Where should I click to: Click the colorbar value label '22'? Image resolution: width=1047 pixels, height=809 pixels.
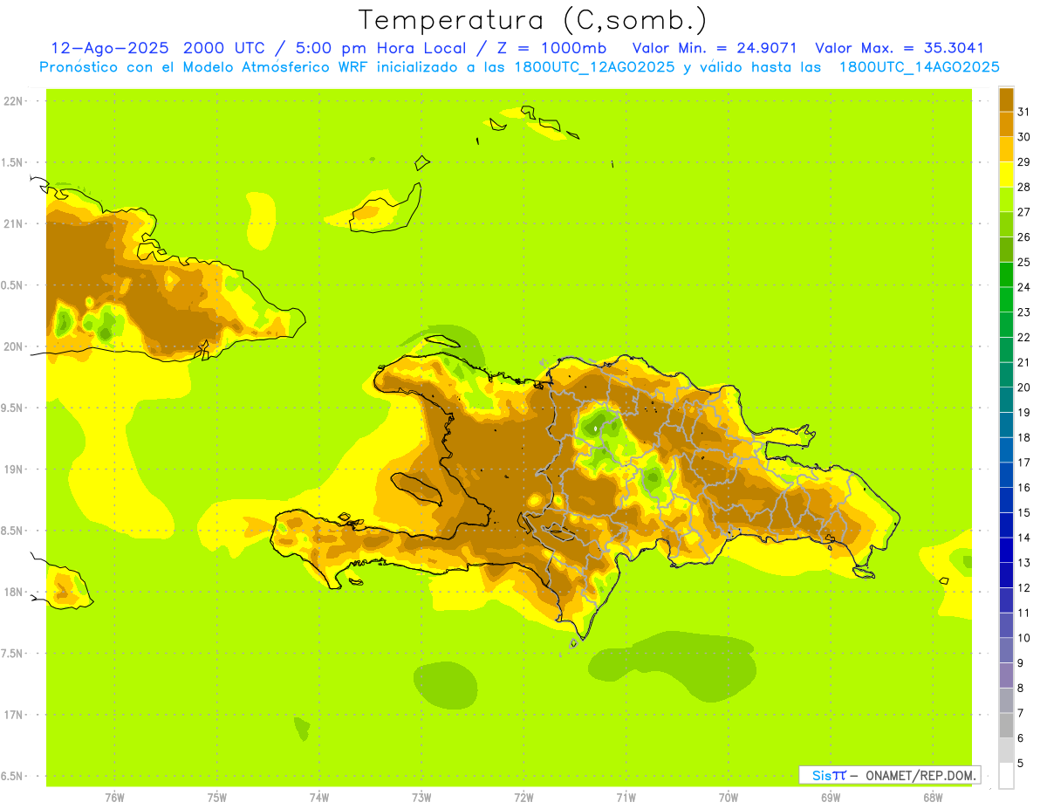[1024, 337]
